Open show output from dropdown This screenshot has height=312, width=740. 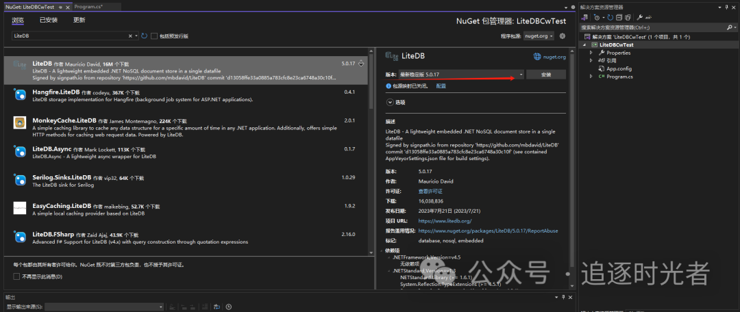point(104,307)
